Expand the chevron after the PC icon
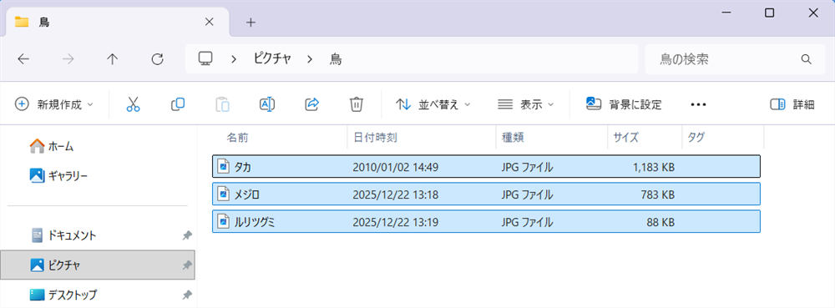This screenshot has width=835, height=308. pyautogui.click(x=233, y=59)
